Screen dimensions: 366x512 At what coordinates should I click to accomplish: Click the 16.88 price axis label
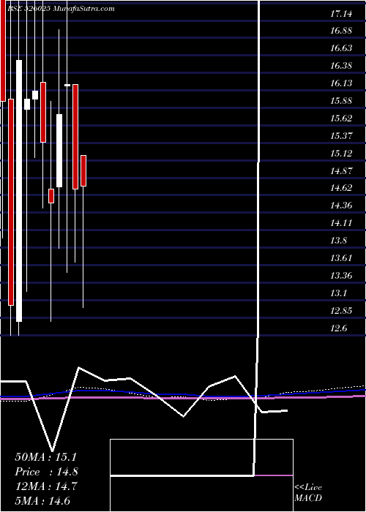coord(341,31)
